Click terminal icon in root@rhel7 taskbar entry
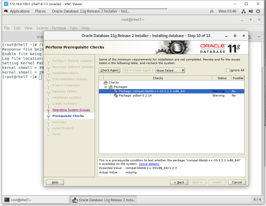Image resolution: width=266 pixels, height=206 pixels. tap(7, 200)
